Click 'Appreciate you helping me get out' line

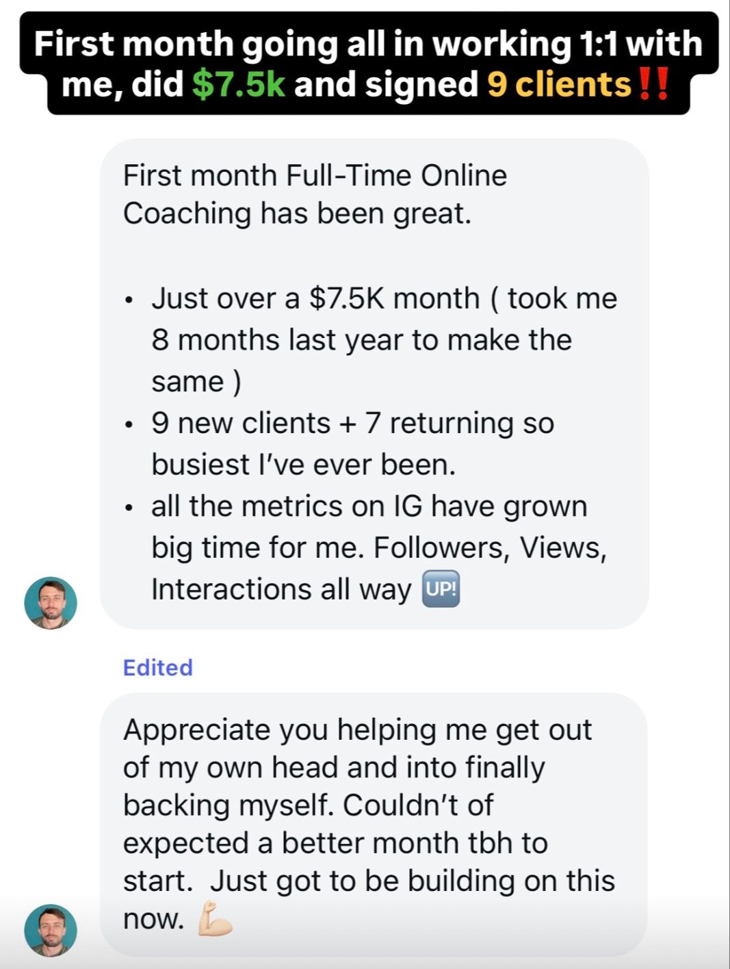point(357,730)
